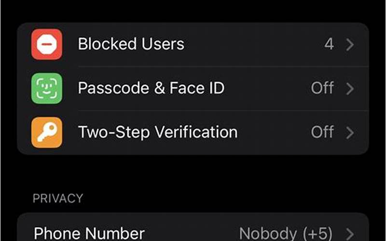Tap the Off status beside Passcode & Face ID
The image size is (386, 241).
[x=322, y=88]
